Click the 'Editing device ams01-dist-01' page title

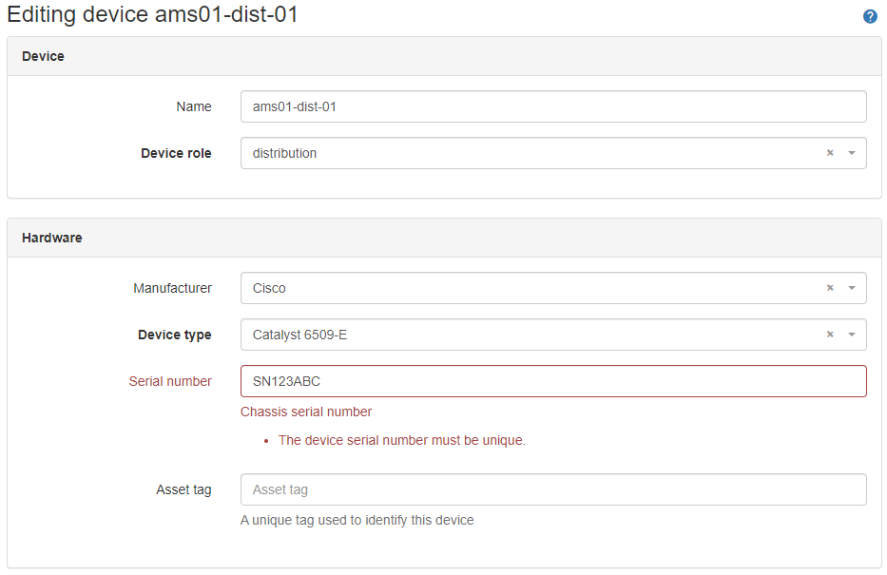(x=152, y=15)
